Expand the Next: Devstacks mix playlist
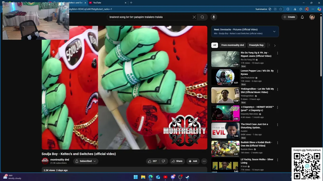Screen dimensions: 323x181 coord(274,31)
